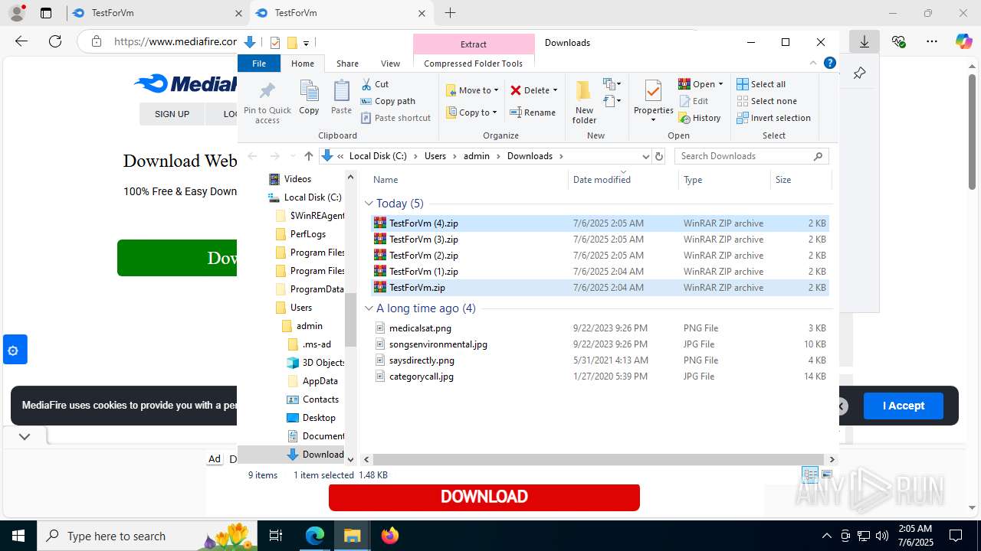The width and height of the screenshot is (981, 551).
Task: Refresh the Downloads folder view
Action: 658,156
